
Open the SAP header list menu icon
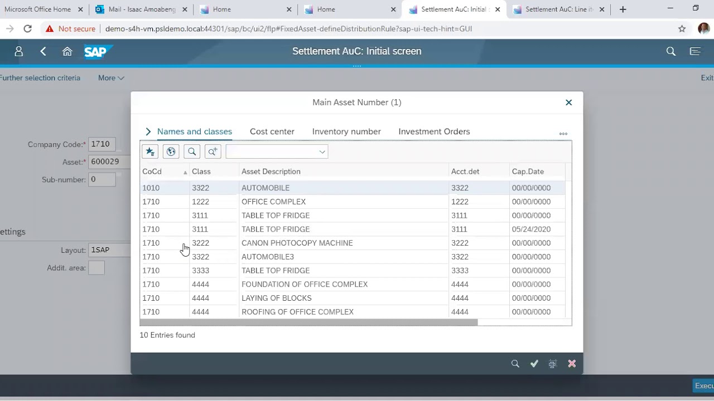coord(695,51)
